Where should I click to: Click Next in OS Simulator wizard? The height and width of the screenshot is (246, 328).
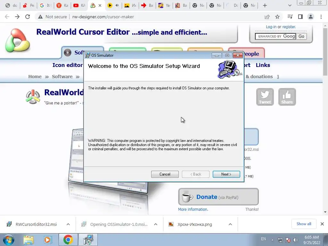[x=226, y=174]
